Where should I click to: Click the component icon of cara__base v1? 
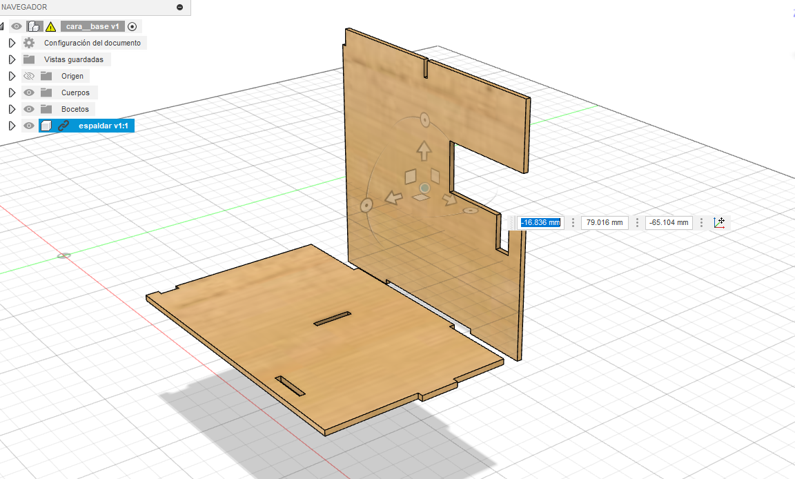coord(35,26)
